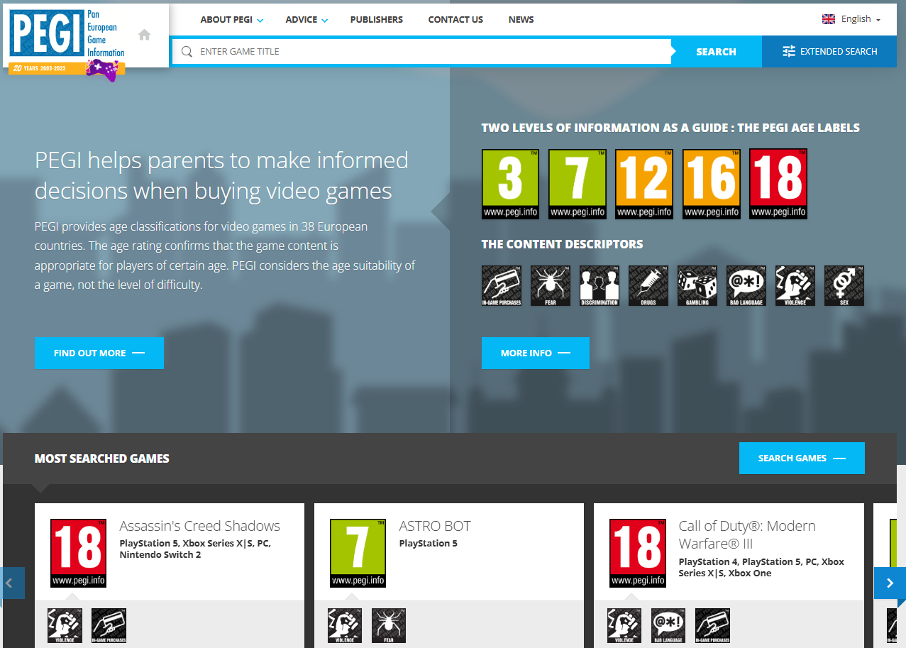Viewport: 906px width, 648px height.
Task: Click Violence icon under Assassin's Creed Shadows
Action: click(x=65, y=626)
